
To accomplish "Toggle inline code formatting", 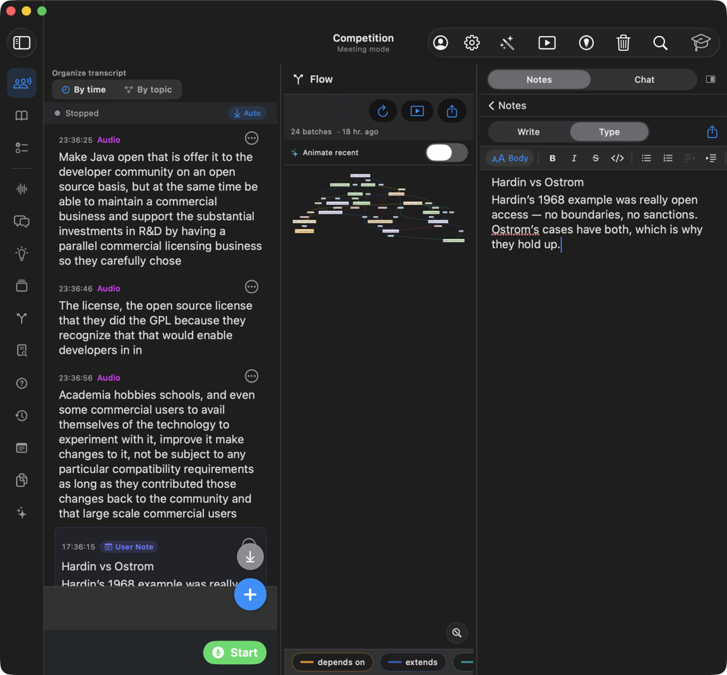I will pyautogui.click(x=617, y=158).
